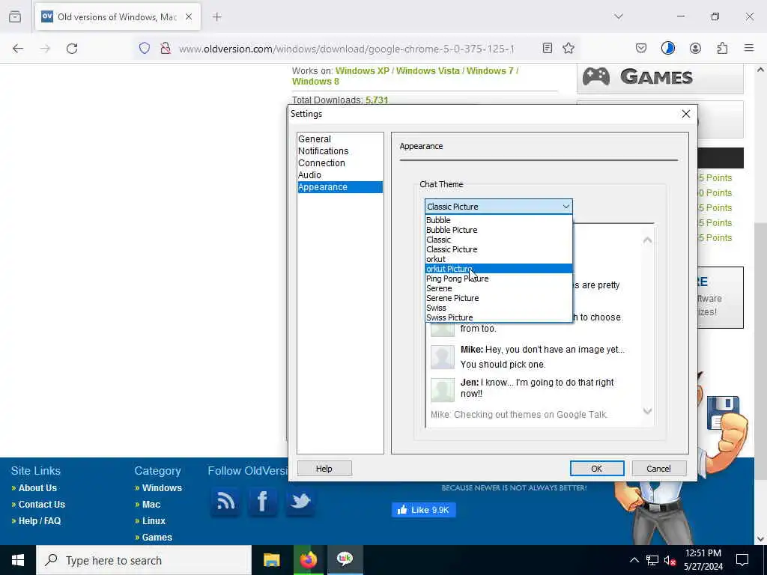767x575 pixels.
Task: Open the notification center icon
Action: (x=742, y=560)
